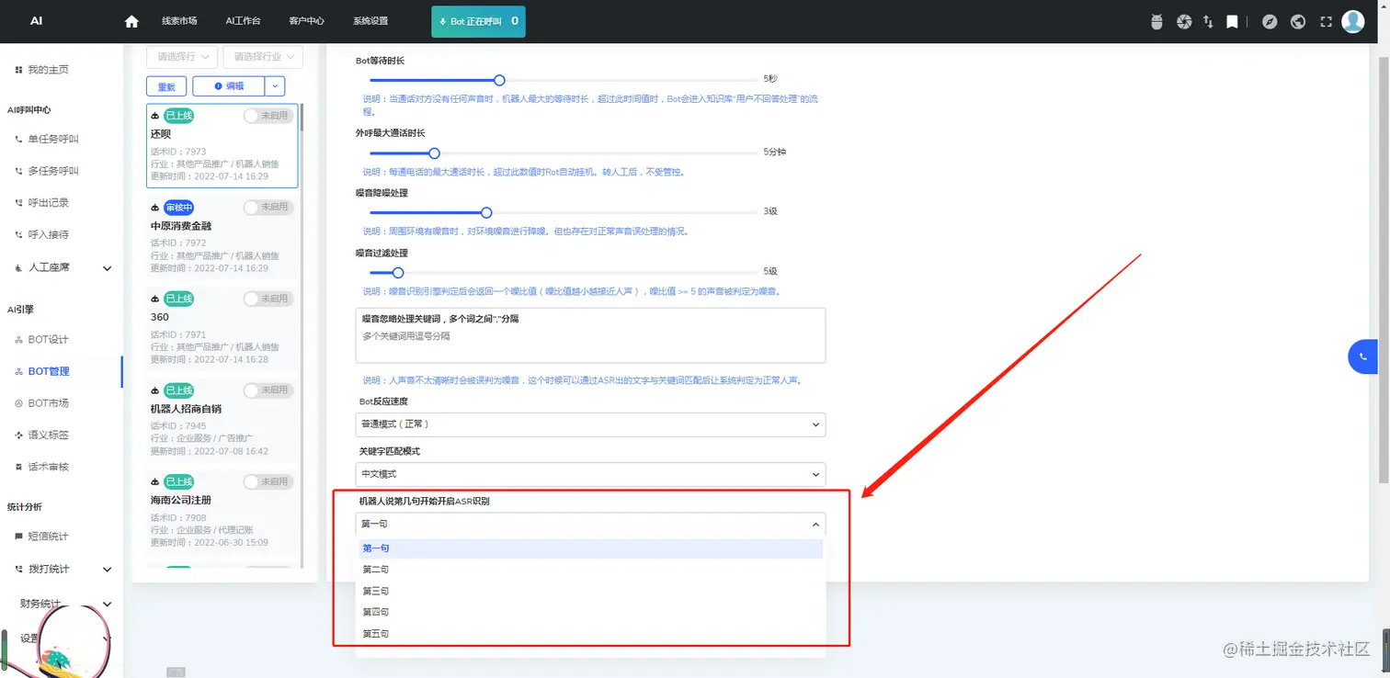Click the blue floating phone button

[1362, 356]
